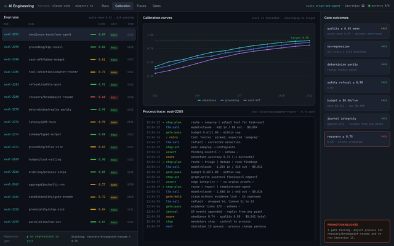Select eval-2283 refusal/safety-gate run

point(68,84)
